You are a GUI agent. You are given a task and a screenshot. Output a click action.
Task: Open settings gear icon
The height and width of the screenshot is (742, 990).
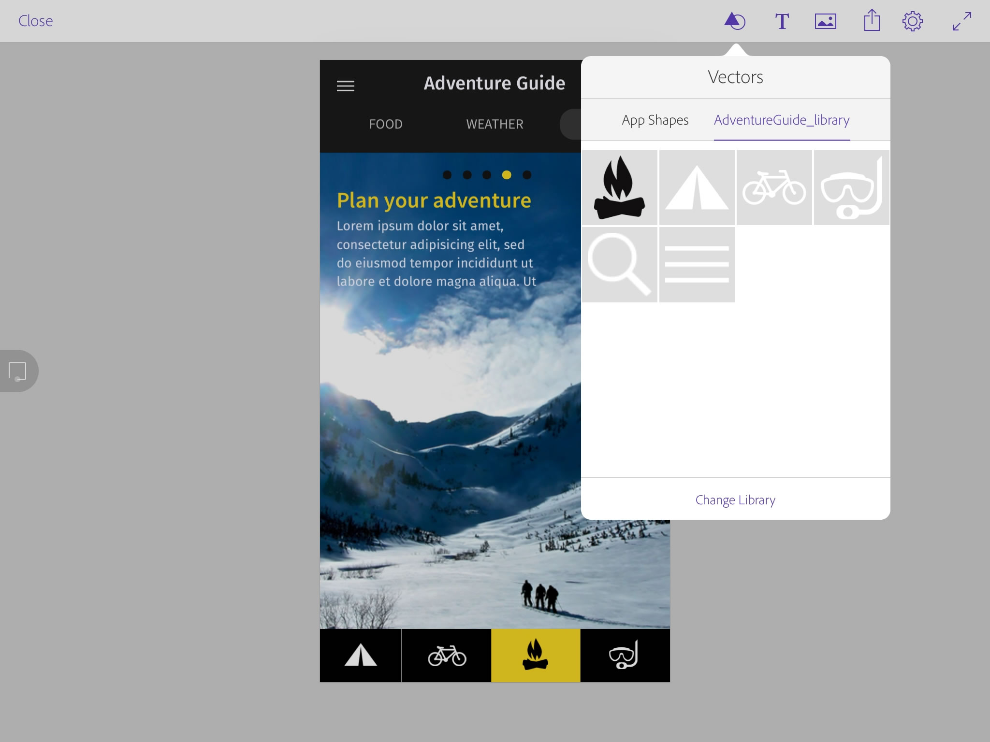point(912,21)
